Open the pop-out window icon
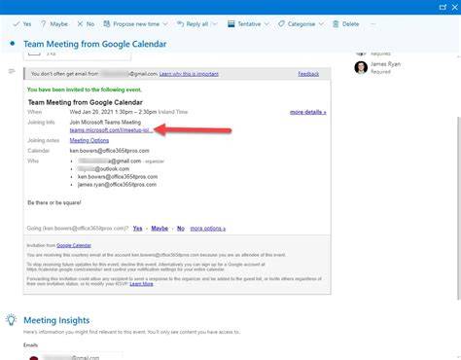 pyautogui.click(x=443, y=7)
